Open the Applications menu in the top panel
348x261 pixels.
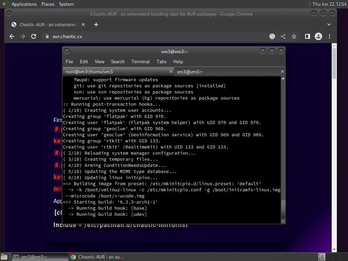tap(24, 4)
